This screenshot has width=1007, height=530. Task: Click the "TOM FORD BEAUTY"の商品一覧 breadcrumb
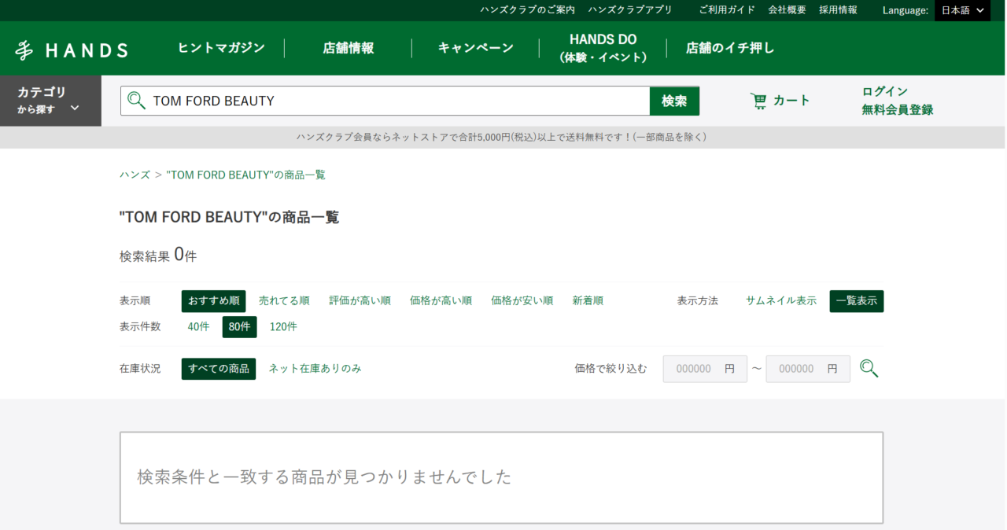click(x=246, y=175)
